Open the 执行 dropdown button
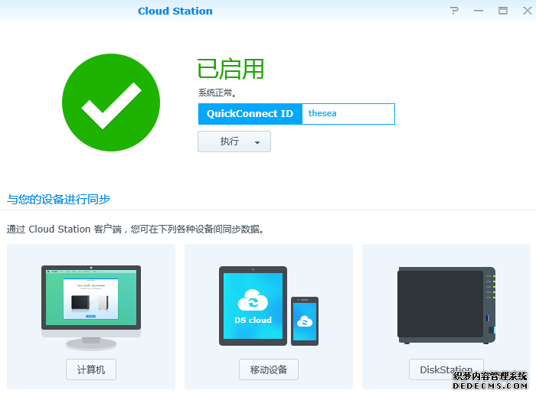The width and height of the screenshot is (536, 397). pyautogui.click(x=234, y=142)
